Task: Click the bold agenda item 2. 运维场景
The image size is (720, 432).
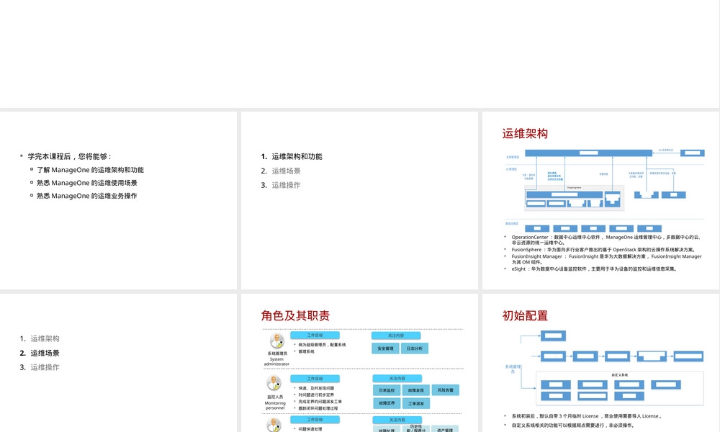Action: click(x=40, y=353)
